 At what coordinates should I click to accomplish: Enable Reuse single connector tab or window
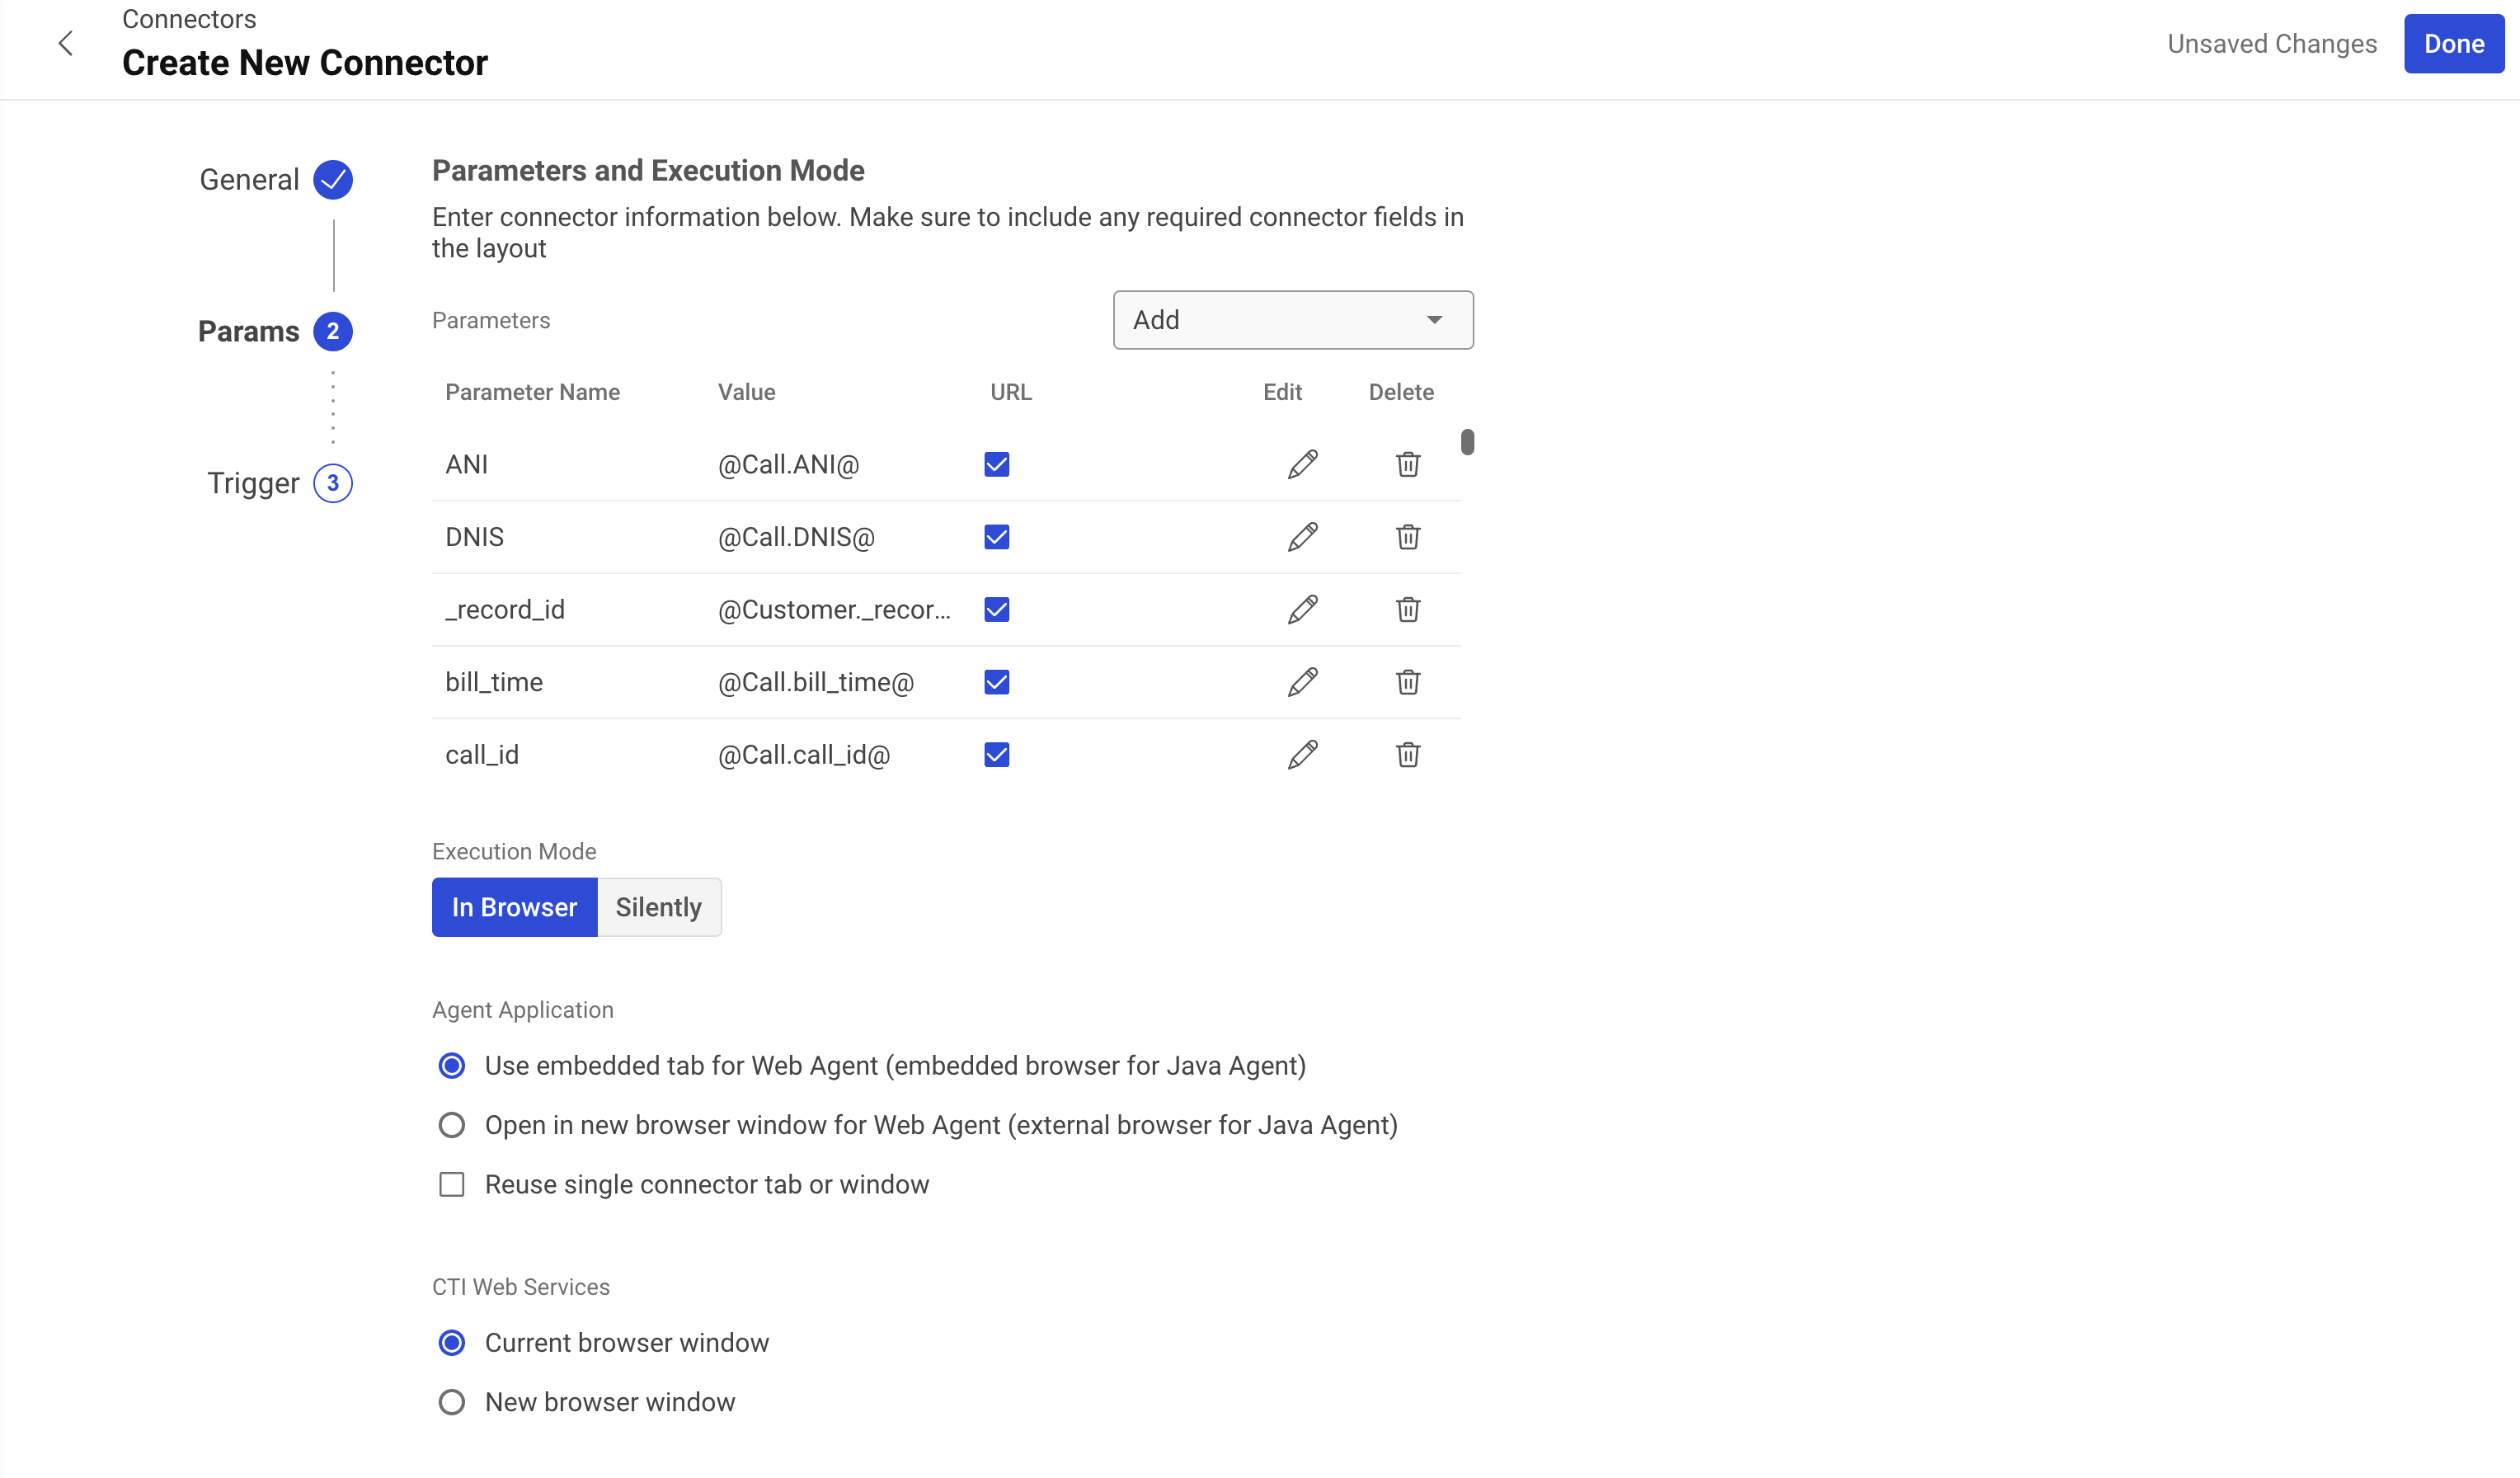[452, 1185]
